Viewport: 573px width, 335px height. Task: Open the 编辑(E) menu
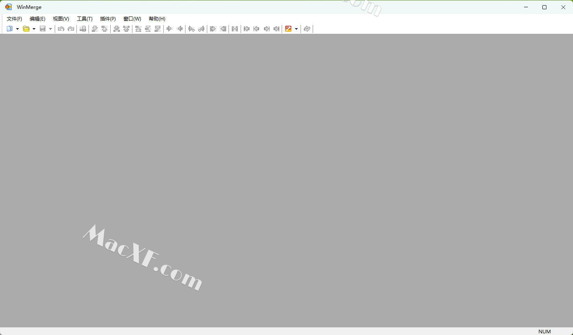(x=37, y=18)
